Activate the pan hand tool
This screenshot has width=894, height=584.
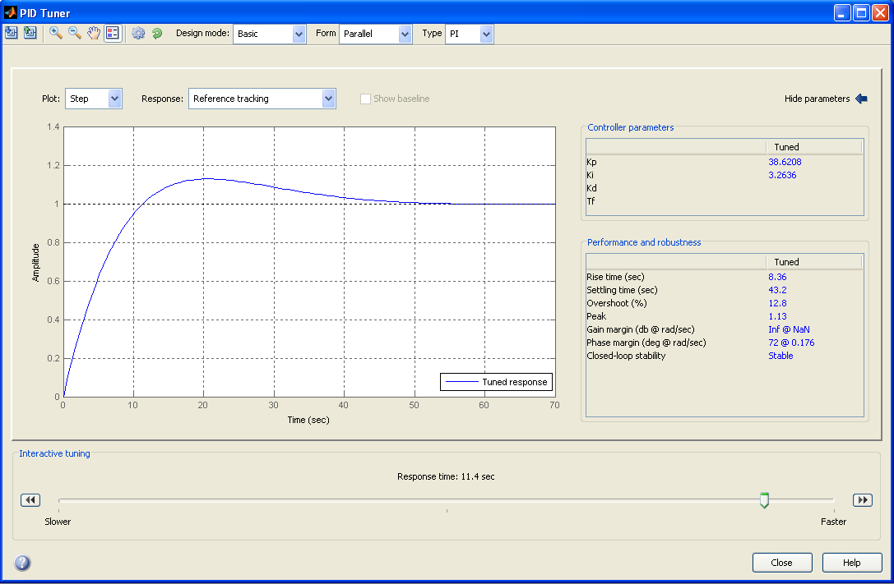click(94, 33)
